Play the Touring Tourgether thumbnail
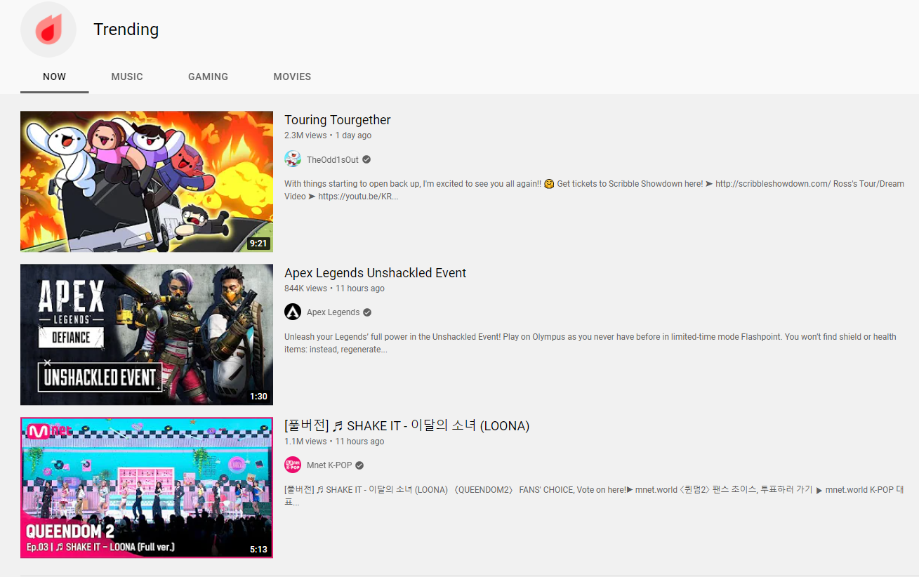Viewport: 919px width, 577px height. click(147, 182)
